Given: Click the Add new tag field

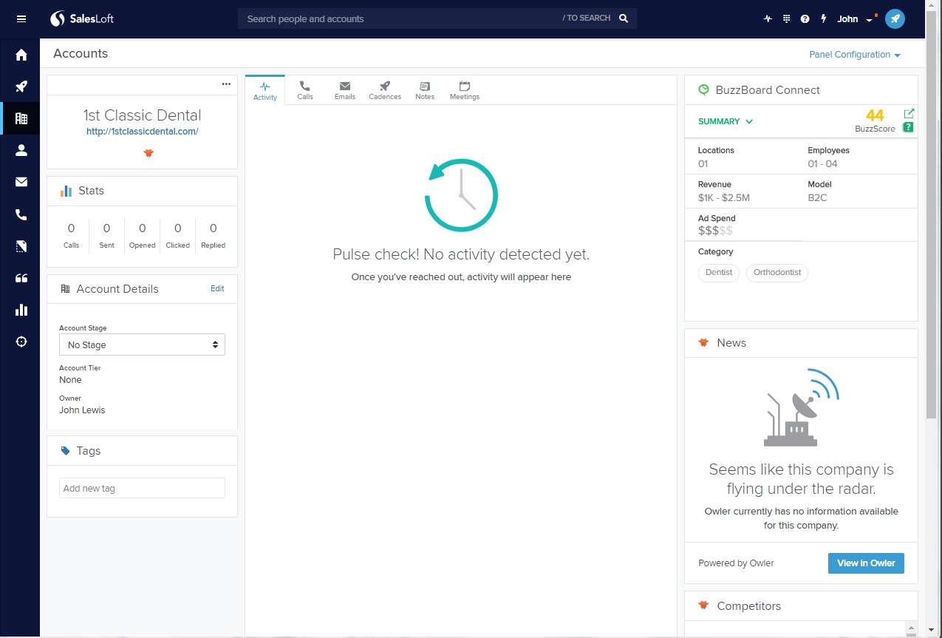Looking at the screenshot, I should (142, 488).
